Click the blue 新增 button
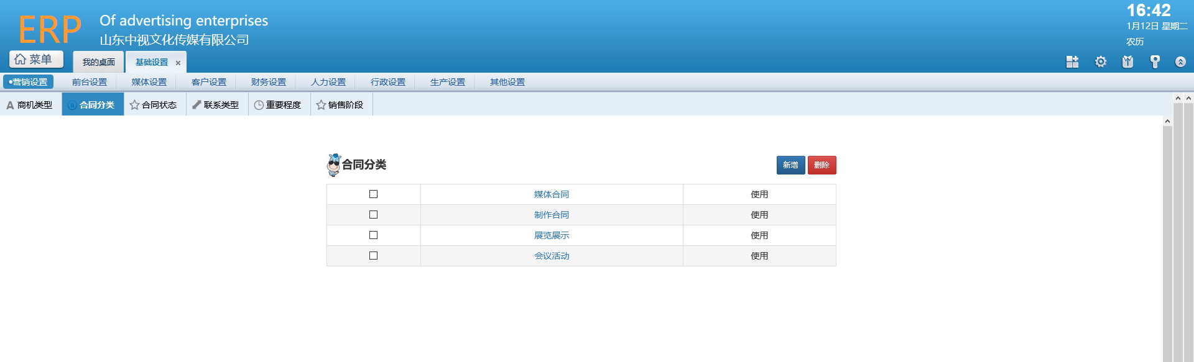Image resolution: width=1194 pixels, height=362 pixels. pos(790,165)
